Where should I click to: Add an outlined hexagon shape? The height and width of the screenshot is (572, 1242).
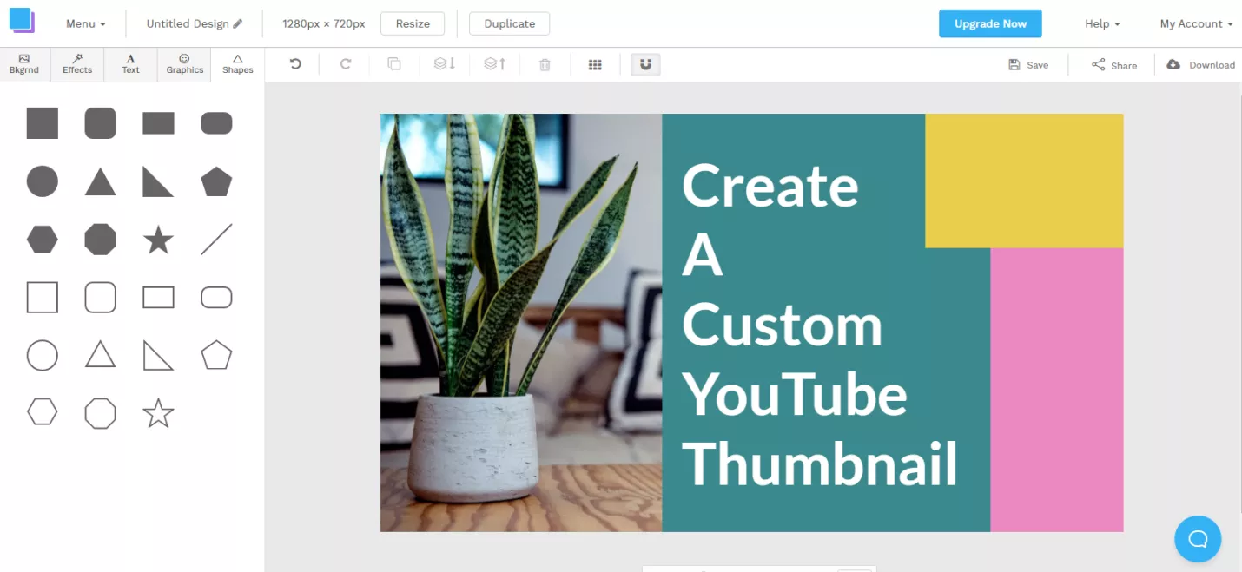43,412
